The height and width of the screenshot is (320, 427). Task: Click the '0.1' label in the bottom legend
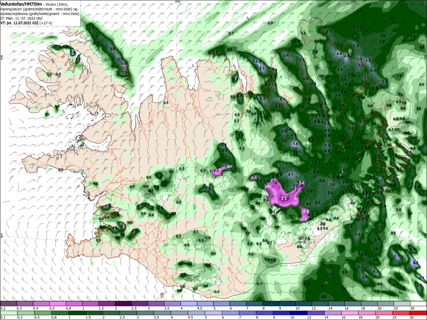(2, 318)
